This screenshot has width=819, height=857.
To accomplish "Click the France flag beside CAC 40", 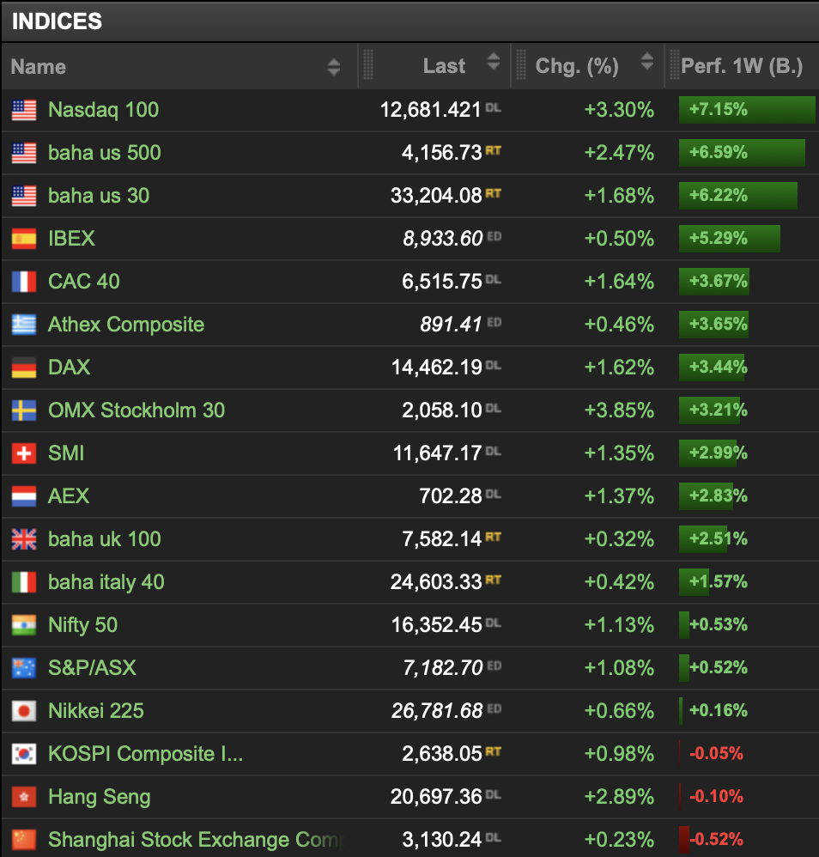I will tap(24, 282).
